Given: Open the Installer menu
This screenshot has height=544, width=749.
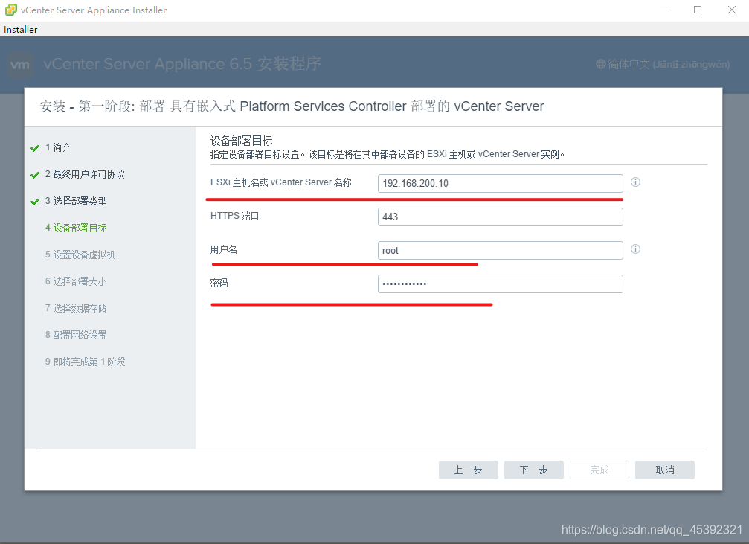Looking at the screenshot, I should [x=21, y=30].
